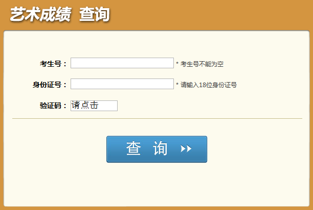Click the number 18 in the ID hint

click(203, 85)
